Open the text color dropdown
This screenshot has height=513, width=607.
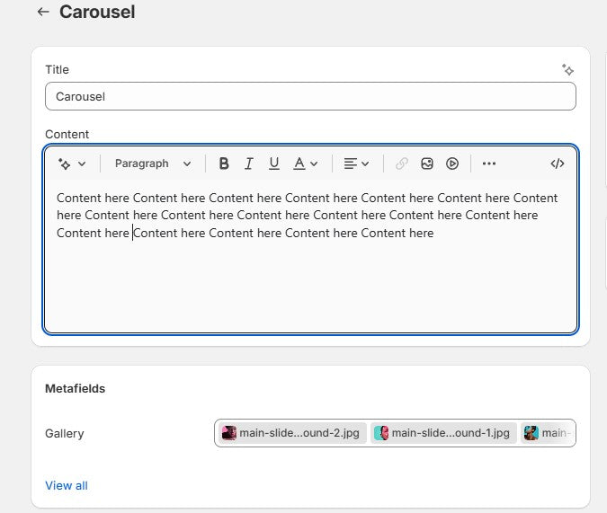pyautogui.click(x=306, y=164)
